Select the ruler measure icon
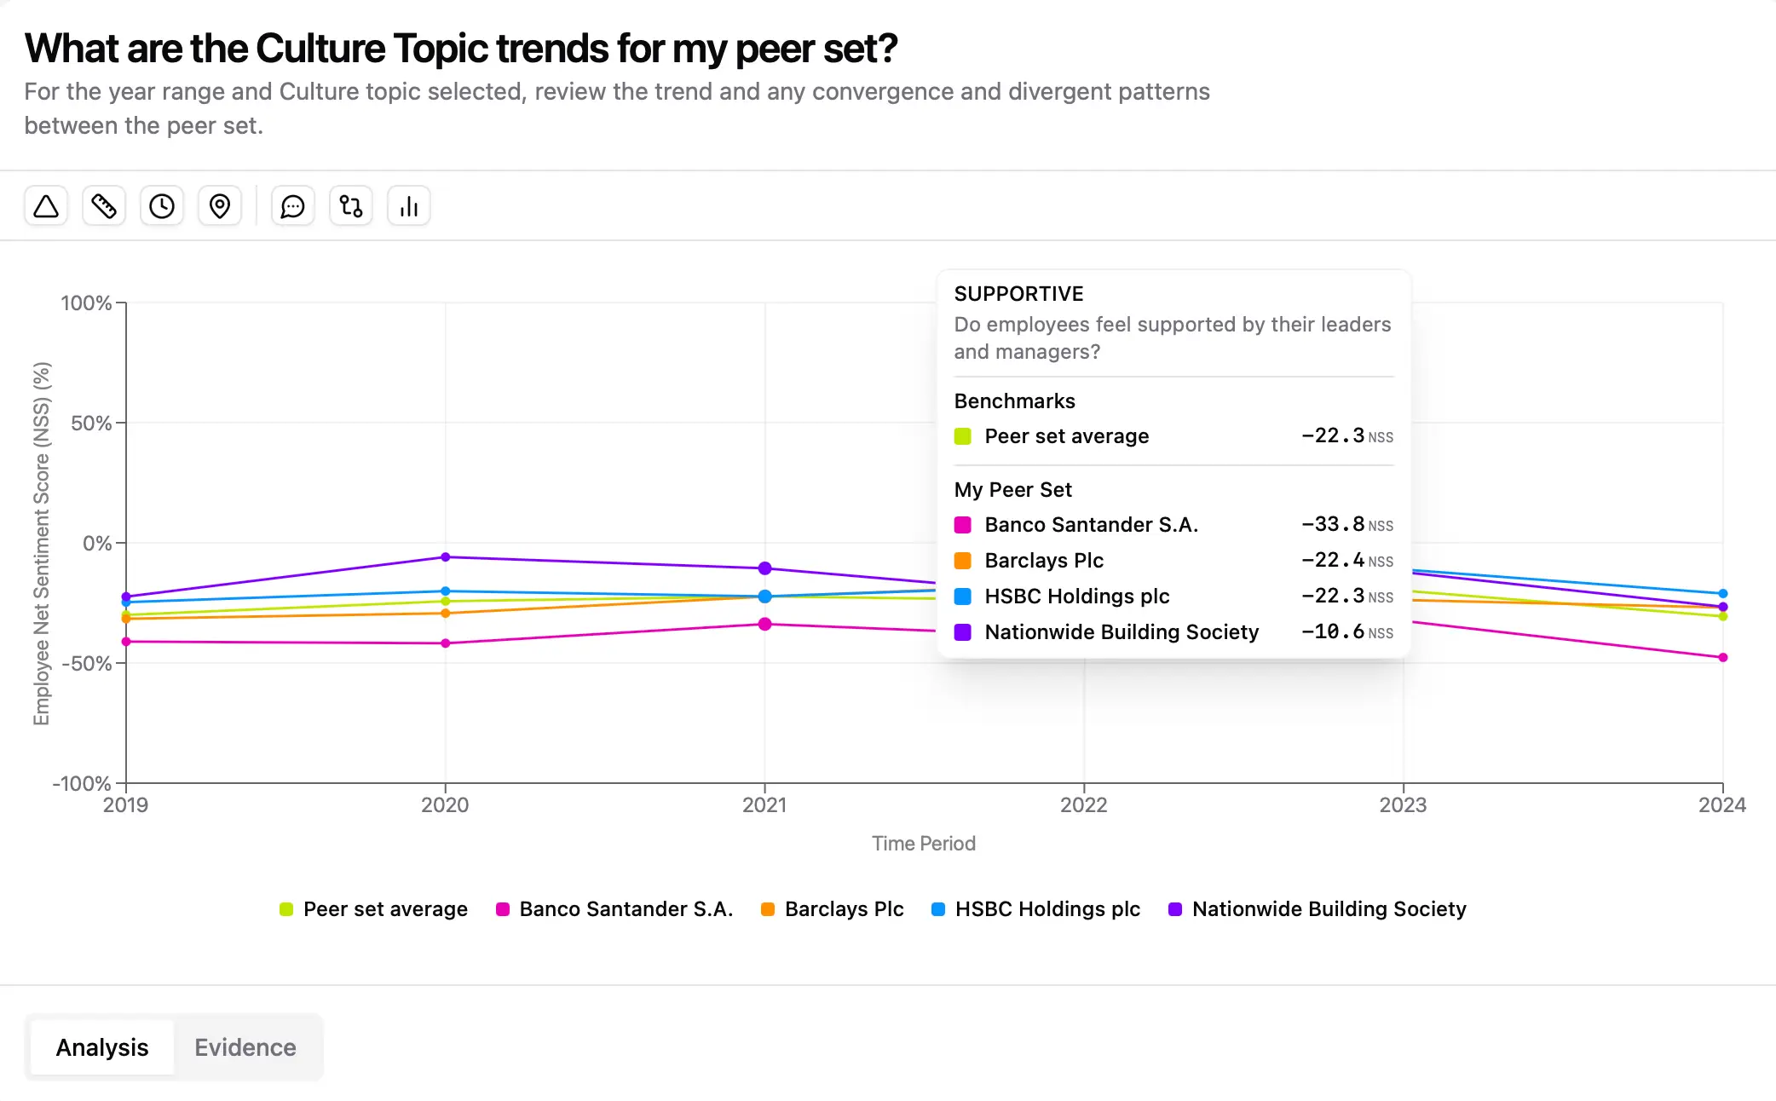 point(104,206)
